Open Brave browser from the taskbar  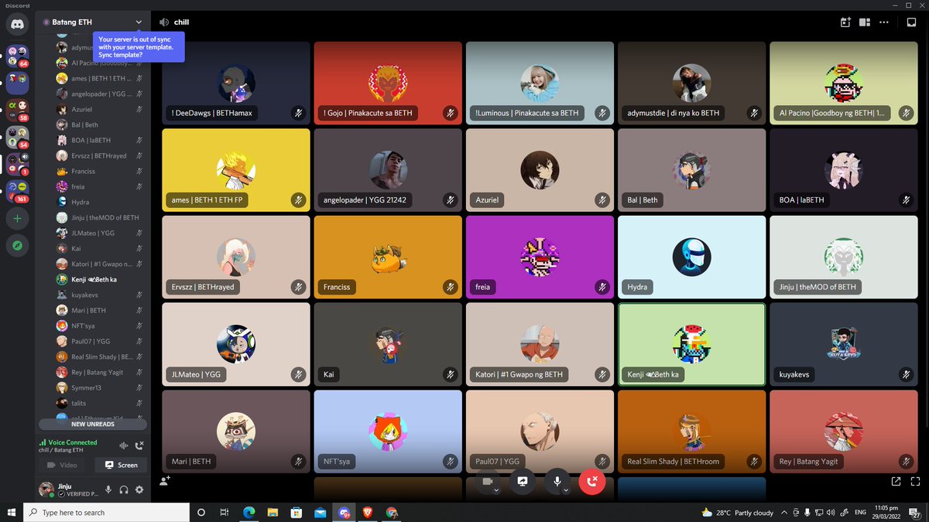(x=369, y=512)
